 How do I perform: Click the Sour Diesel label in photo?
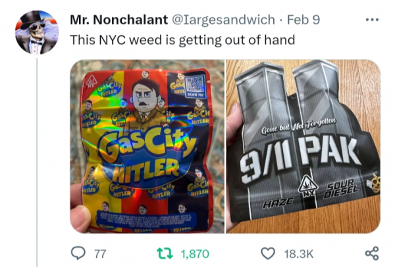pos(341,188)
